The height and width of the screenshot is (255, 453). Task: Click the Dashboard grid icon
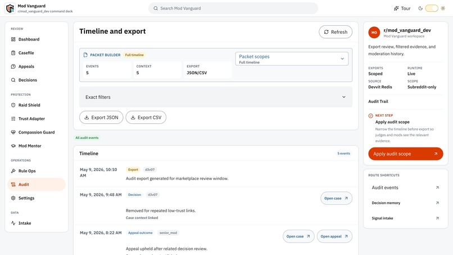coord(13,39)
